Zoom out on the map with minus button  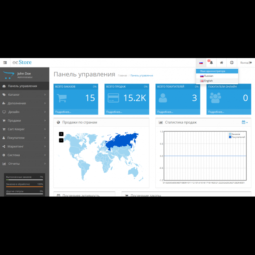tap(61, 140)
